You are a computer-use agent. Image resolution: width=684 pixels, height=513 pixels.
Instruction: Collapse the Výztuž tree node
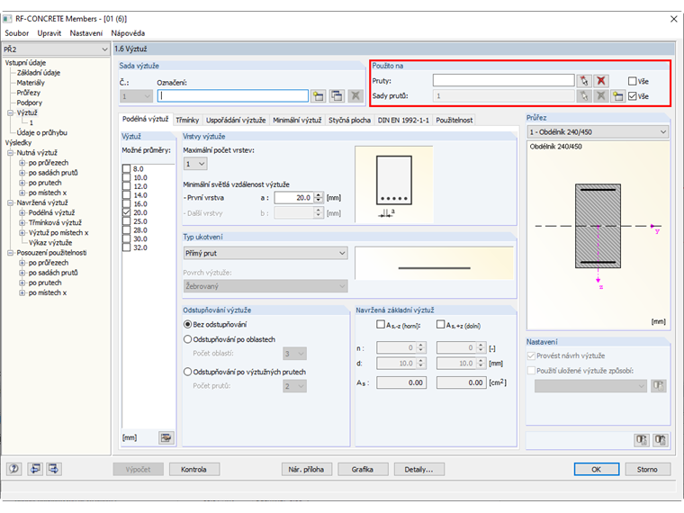coord(10,113)
